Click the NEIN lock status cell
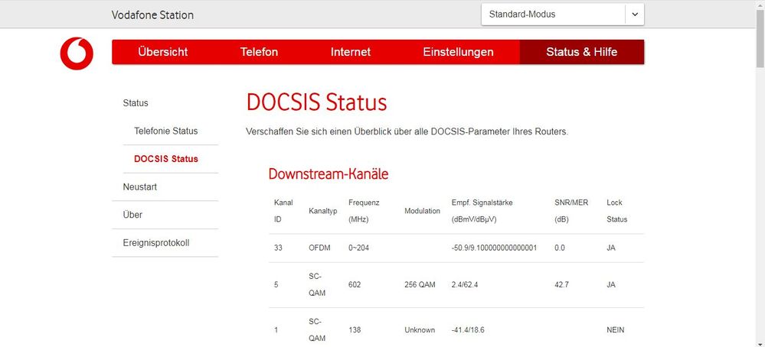 click(615, 330)
